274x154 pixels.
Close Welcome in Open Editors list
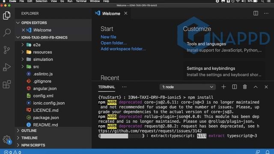[x=23, y=30]
